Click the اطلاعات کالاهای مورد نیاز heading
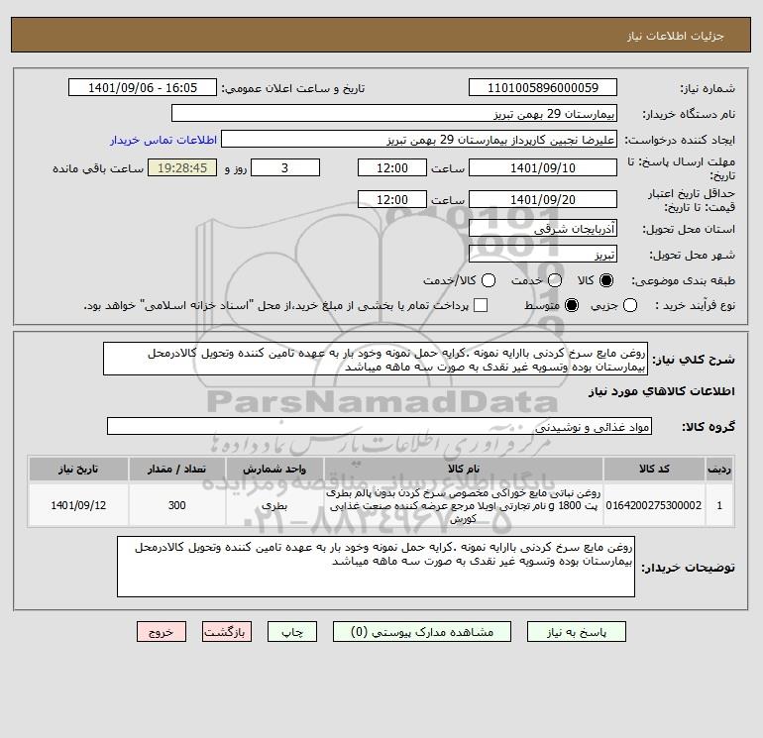Viewport: 763px width, 738px height. coord(662,391)
